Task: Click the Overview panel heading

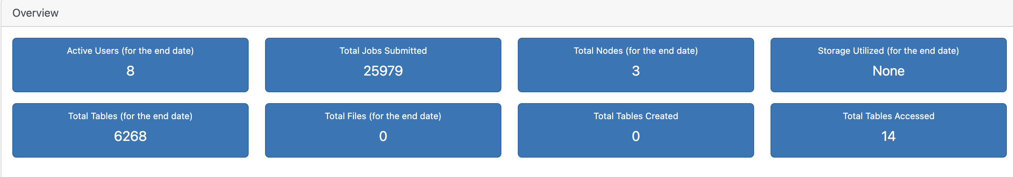Action: coord(35,13)
